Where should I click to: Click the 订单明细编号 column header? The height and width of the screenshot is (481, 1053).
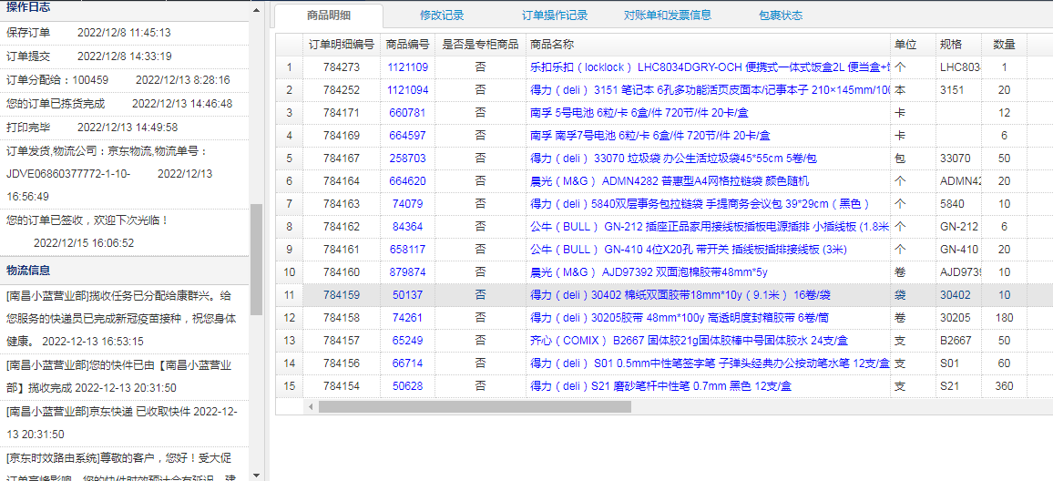coord(342,45)
